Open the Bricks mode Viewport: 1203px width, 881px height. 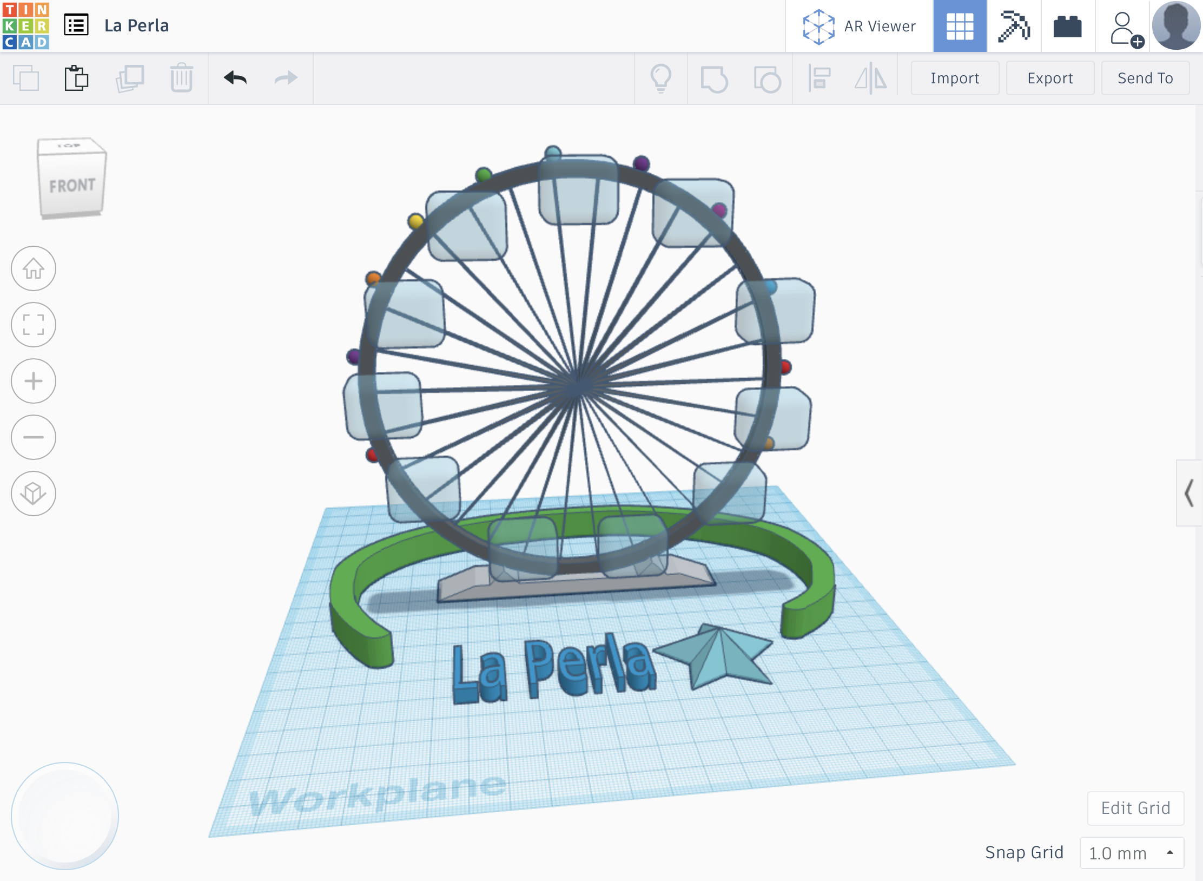(1068, 26)
